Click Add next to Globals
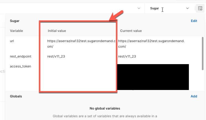 [194, 96]
